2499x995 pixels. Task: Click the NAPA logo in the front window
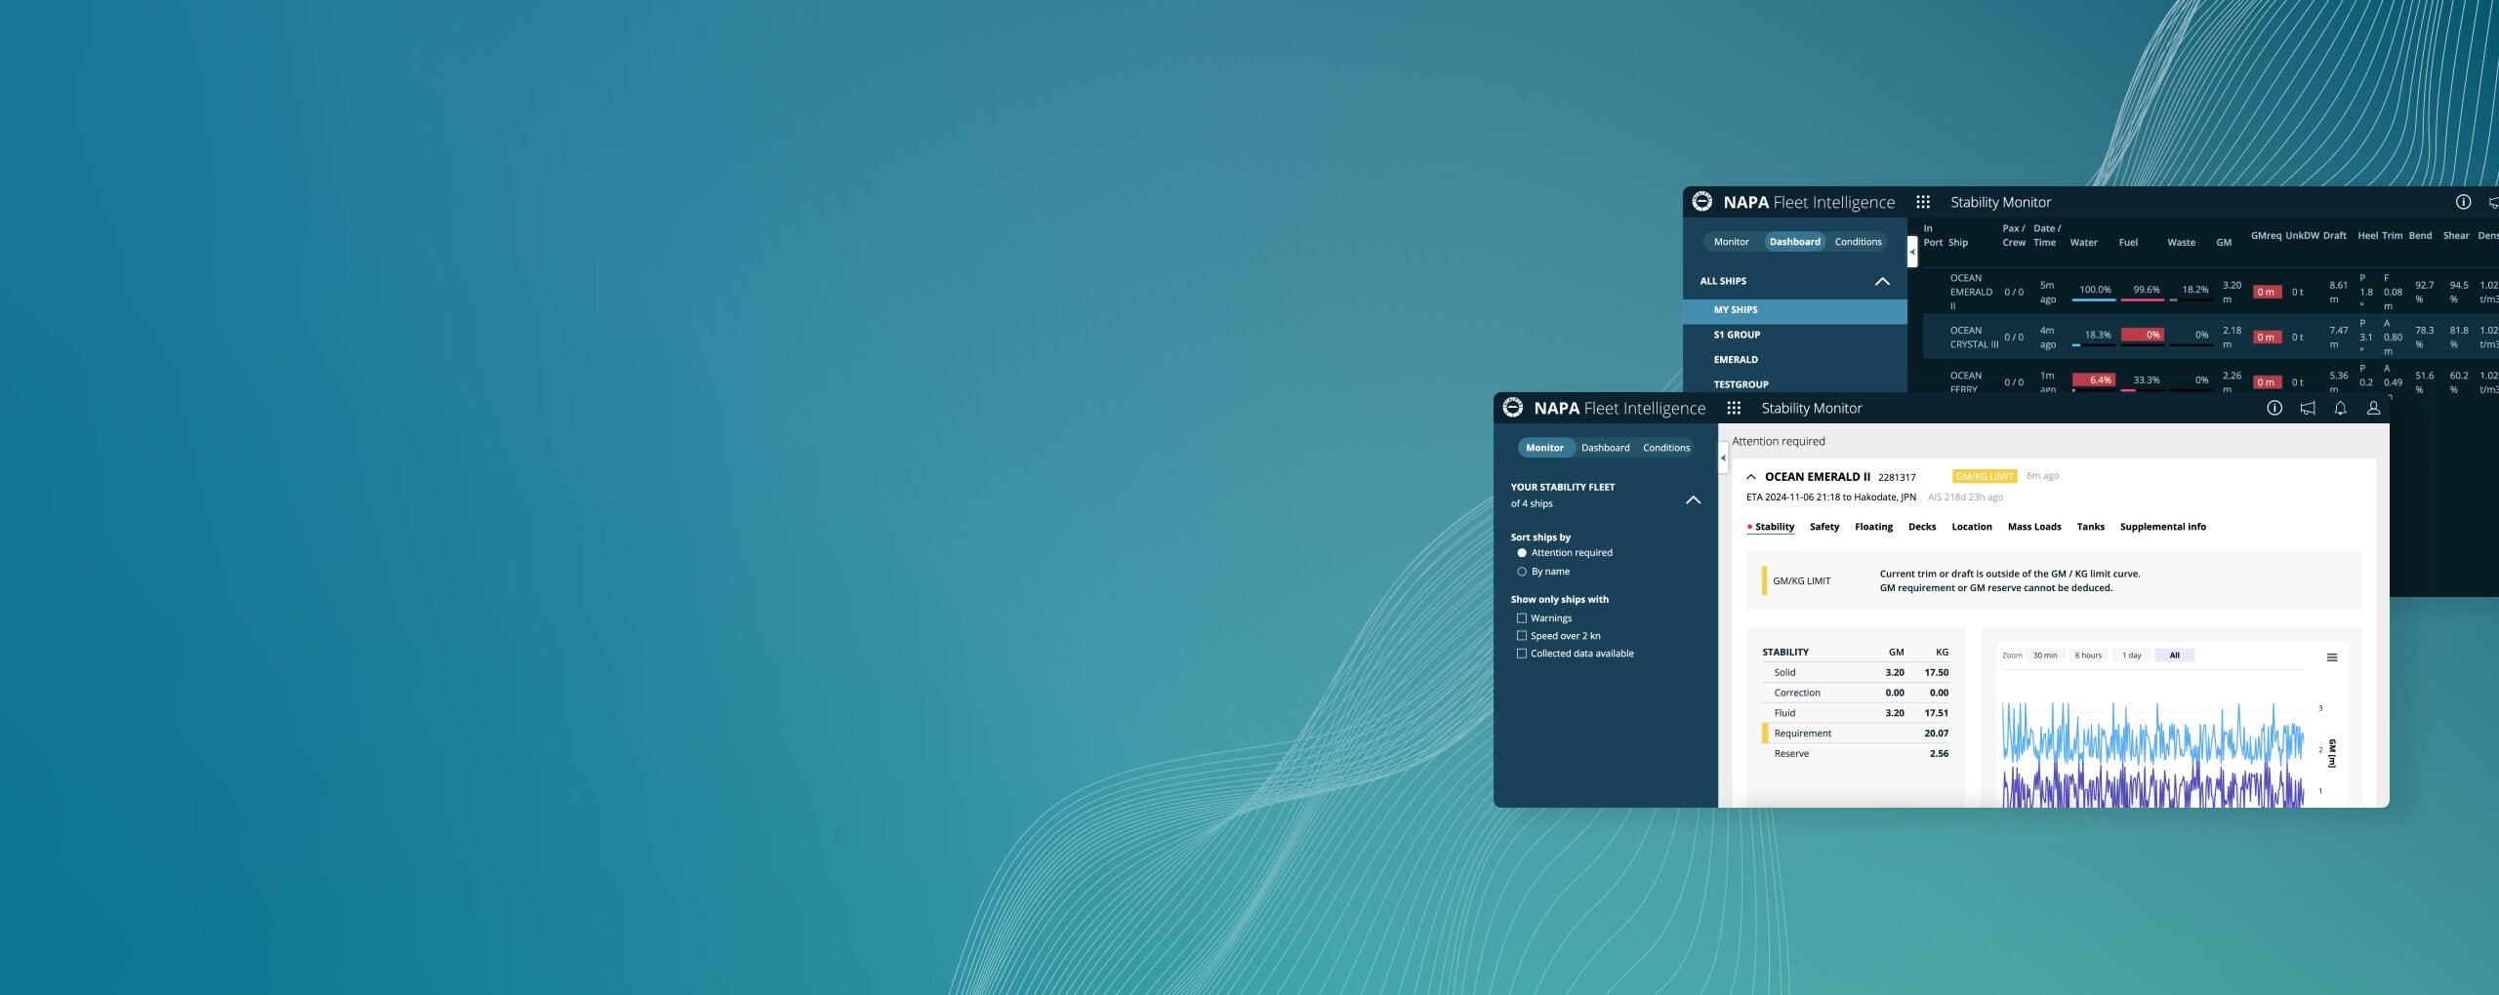(1512, 408)
